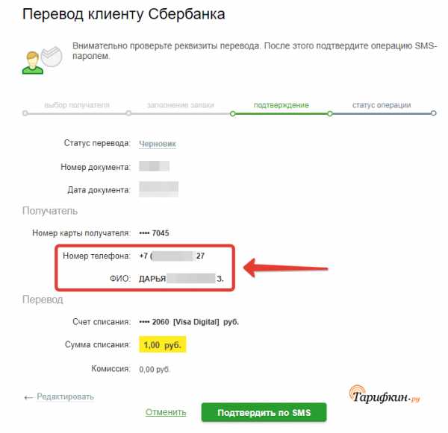Viewport: 448px width, 433px height.
Task: Click the red arrow pointing at recipient
Action: pos(286,268)
